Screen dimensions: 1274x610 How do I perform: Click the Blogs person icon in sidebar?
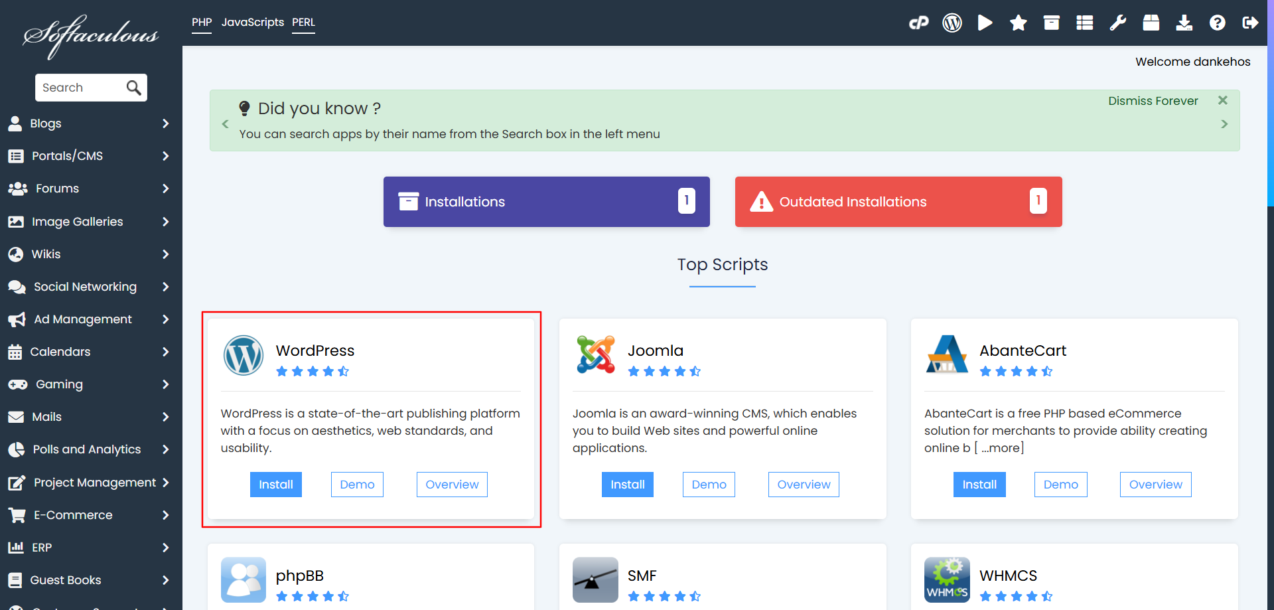pos(15,123)
